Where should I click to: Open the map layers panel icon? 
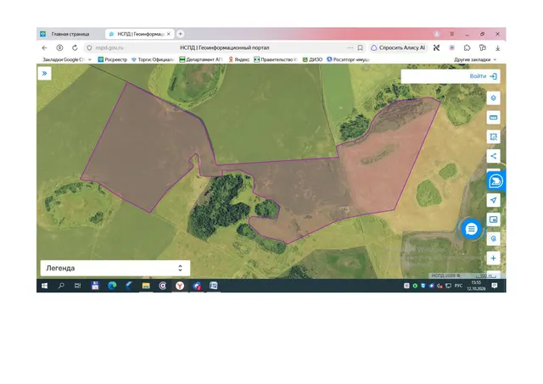(x=493, y=98)
